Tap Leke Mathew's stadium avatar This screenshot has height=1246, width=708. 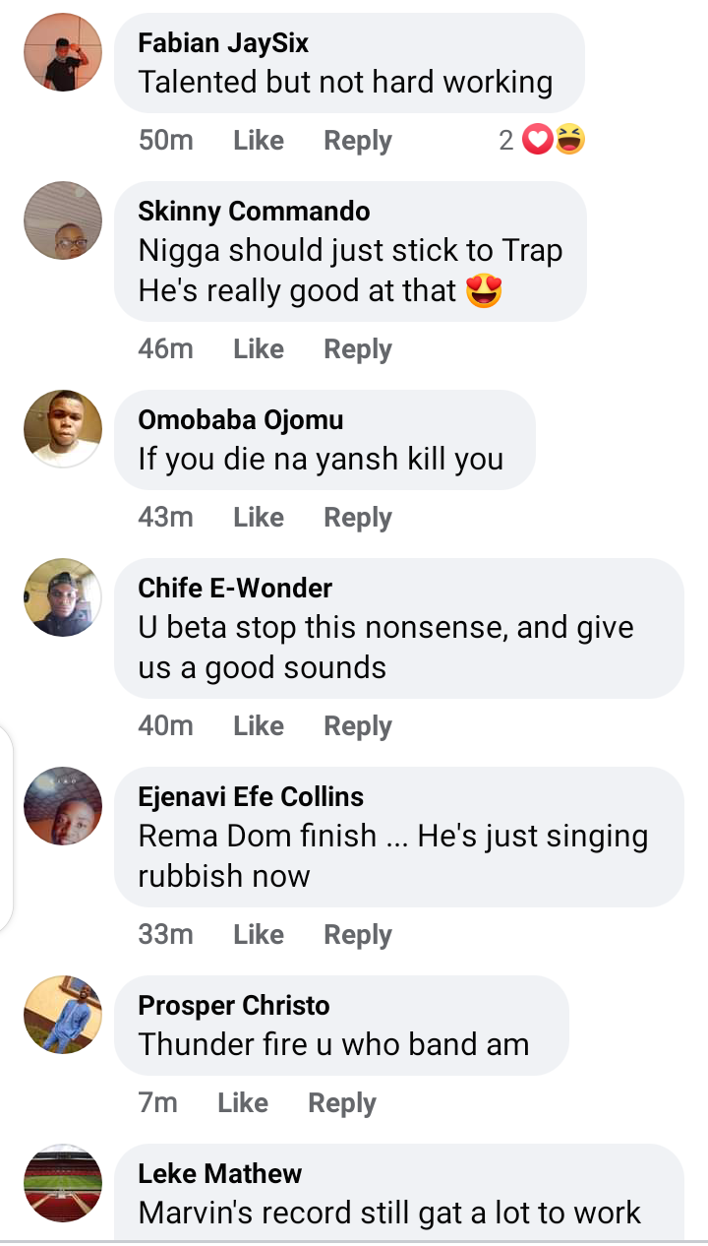click(x=63, y=1183)
